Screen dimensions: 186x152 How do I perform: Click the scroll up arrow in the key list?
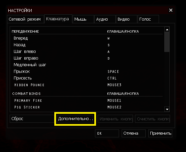point(167,30)
